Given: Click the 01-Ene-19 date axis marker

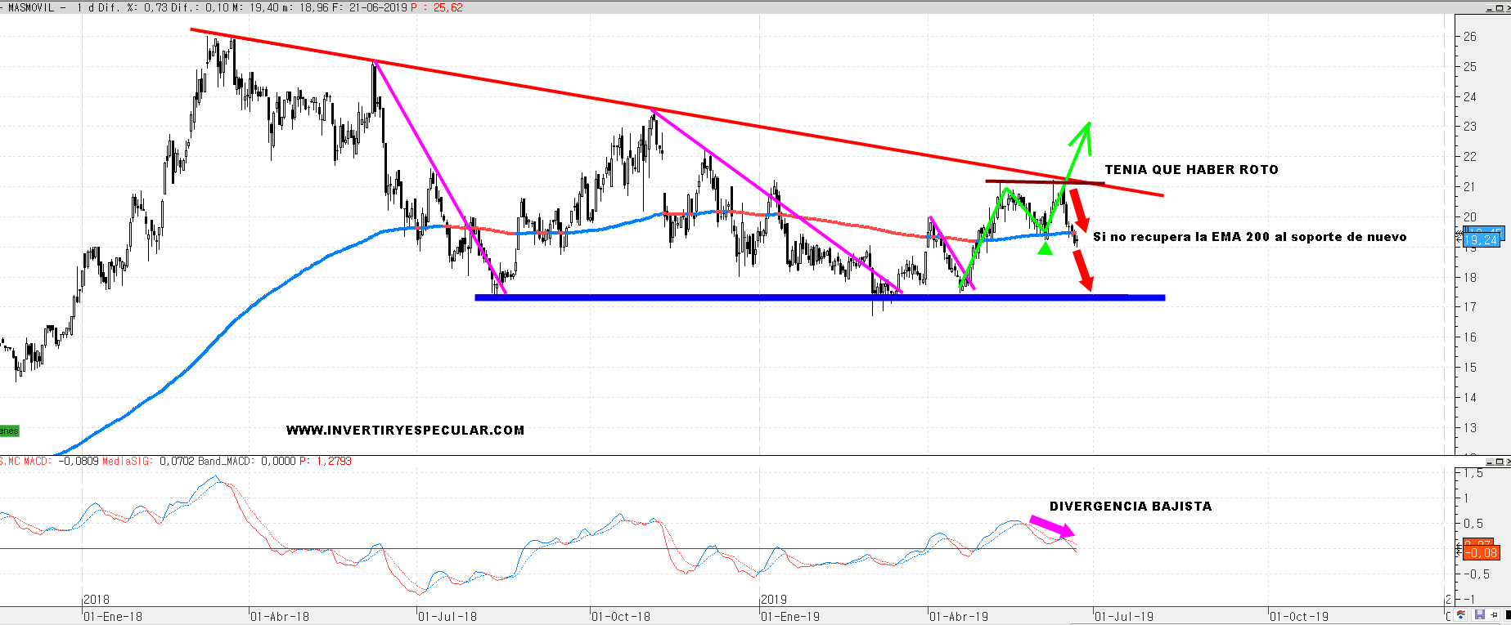Looking at the screenshot, I should (790, 617).
